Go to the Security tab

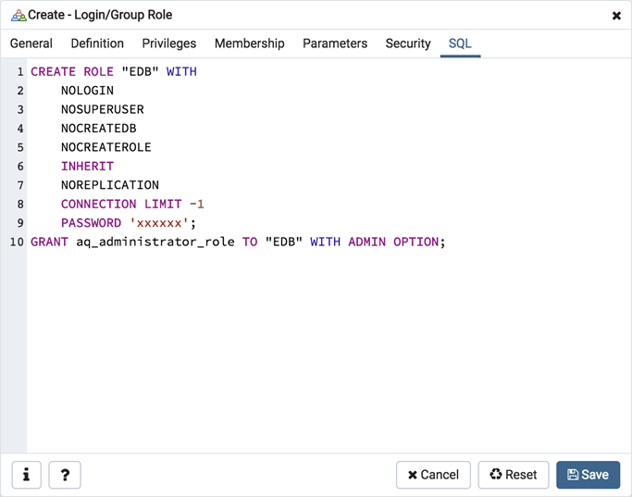[x=408, y=43]
